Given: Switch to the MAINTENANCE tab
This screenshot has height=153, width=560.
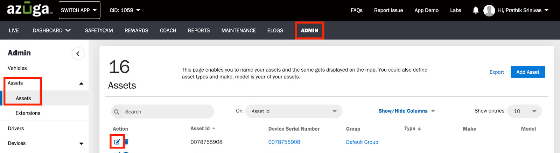Looking at the screenshot, I should 239,30.
